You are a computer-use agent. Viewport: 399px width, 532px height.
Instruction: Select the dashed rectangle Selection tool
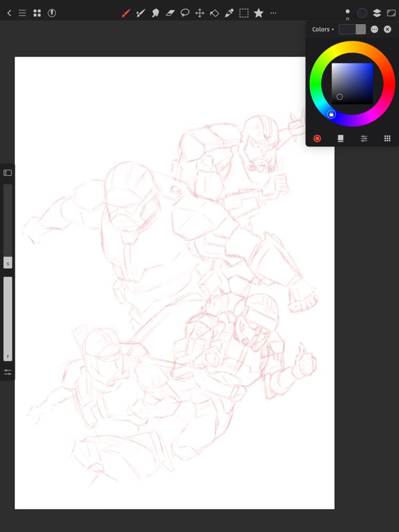(244, 13)
